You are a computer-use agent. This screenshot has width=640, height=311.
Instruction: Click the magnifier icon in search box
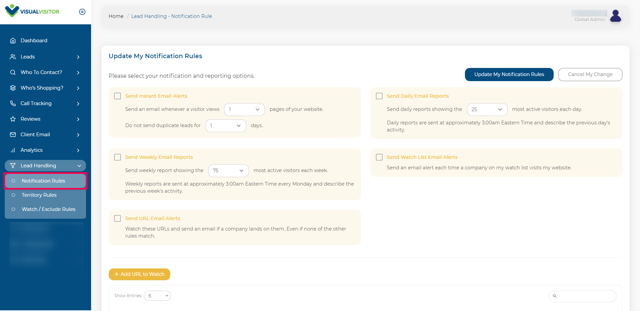(555, 296)
